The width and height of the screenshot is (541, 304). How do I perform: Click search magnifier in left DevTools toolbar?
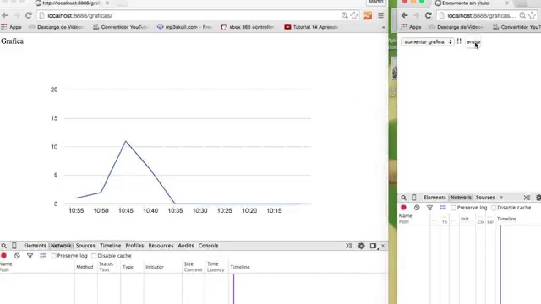click(x=4, y=246)
